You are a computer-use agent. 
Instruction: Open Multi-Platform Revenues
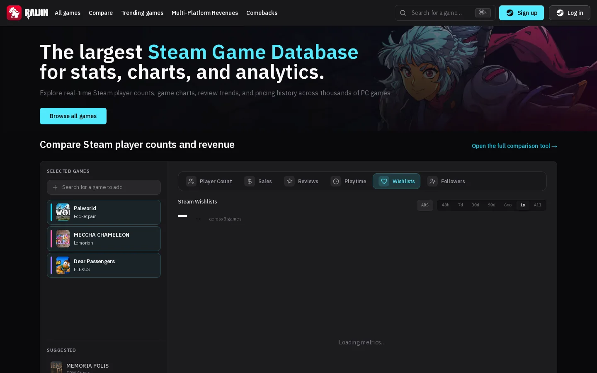click(205, 13)
